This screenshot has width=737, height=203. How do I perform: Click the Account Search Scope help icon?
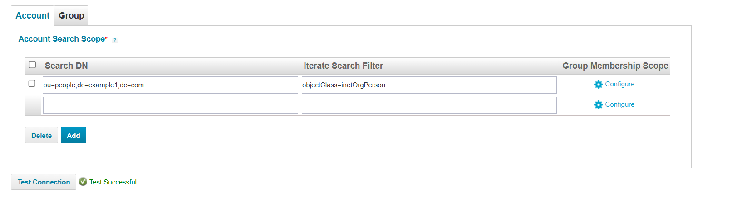coord(115,40)
